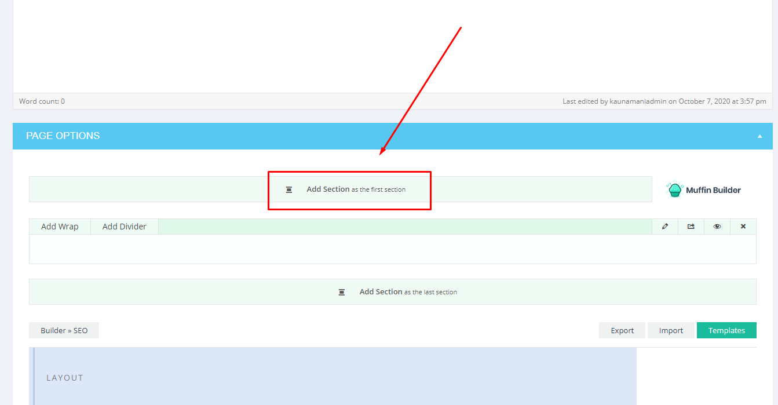Click the Muffin Builder cupcake logo icon
Image resolution: width=778 pixels, height=405 pixels.
pos(674,189)
